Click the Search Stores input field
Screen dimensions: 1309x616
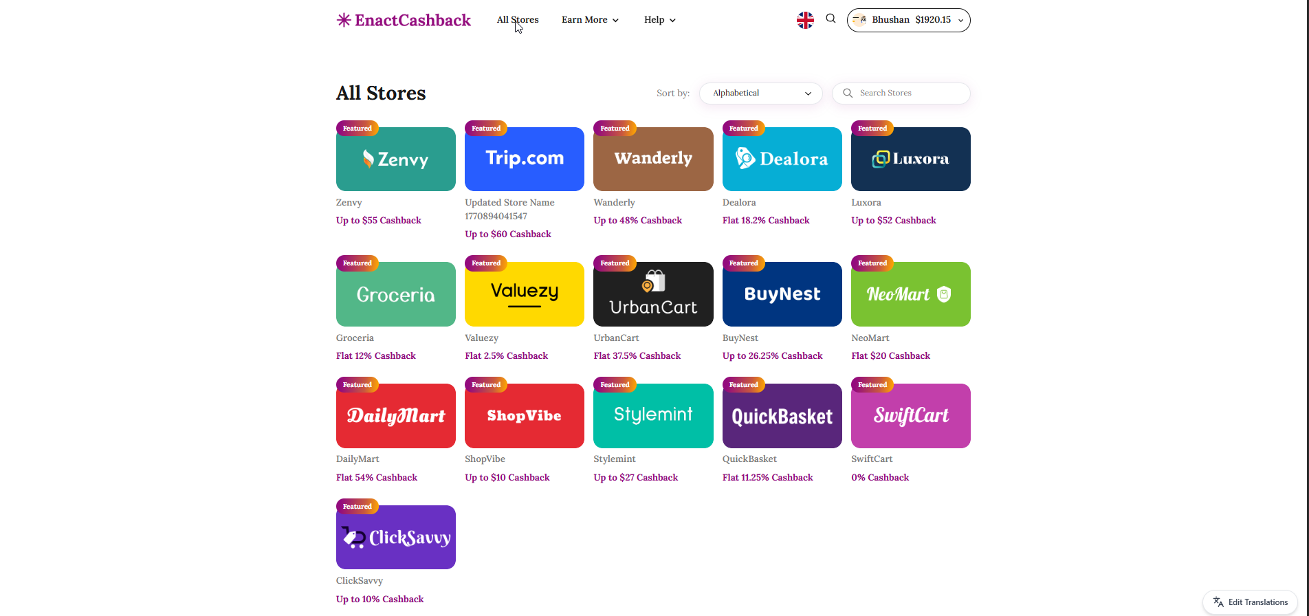[907, 93]
